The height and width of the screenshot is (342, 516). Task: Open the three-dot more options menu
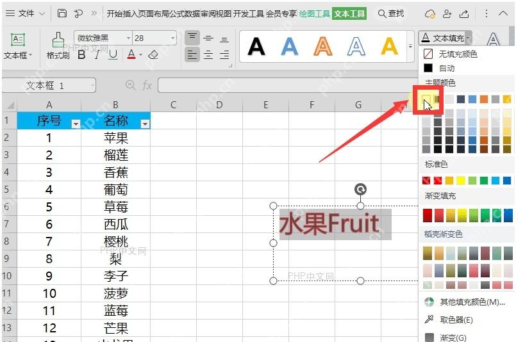click(x=487, y=13)
